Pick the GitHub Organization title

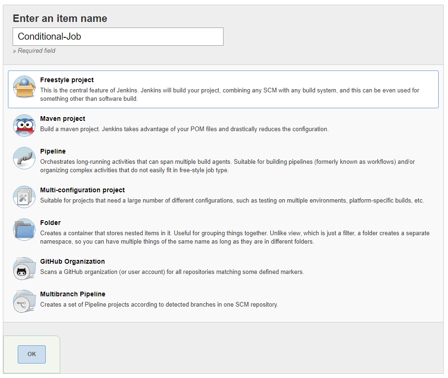tap(72, 262)
